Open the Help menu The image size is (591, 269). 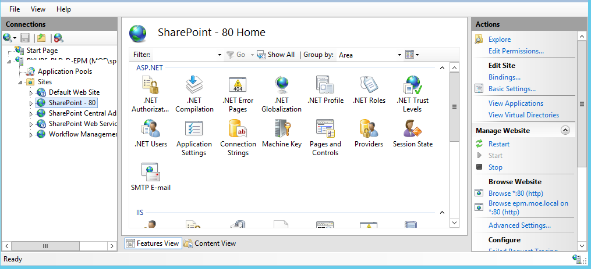coord(63,9)
